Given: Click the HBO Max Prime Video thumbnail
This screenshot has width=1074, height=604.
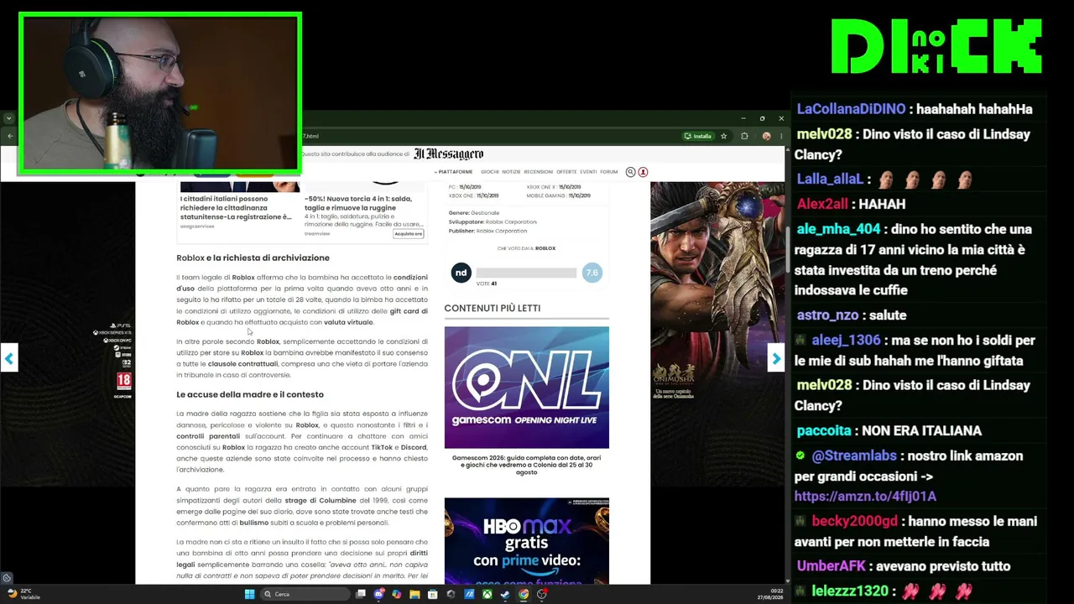Looking at the screenshot, I should tap(526, 541).
